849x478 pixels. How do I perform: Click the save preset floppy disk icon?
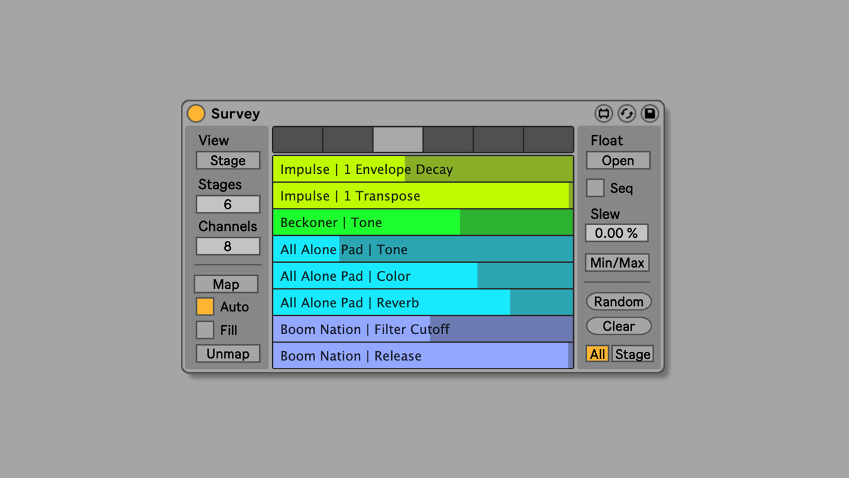650,114
